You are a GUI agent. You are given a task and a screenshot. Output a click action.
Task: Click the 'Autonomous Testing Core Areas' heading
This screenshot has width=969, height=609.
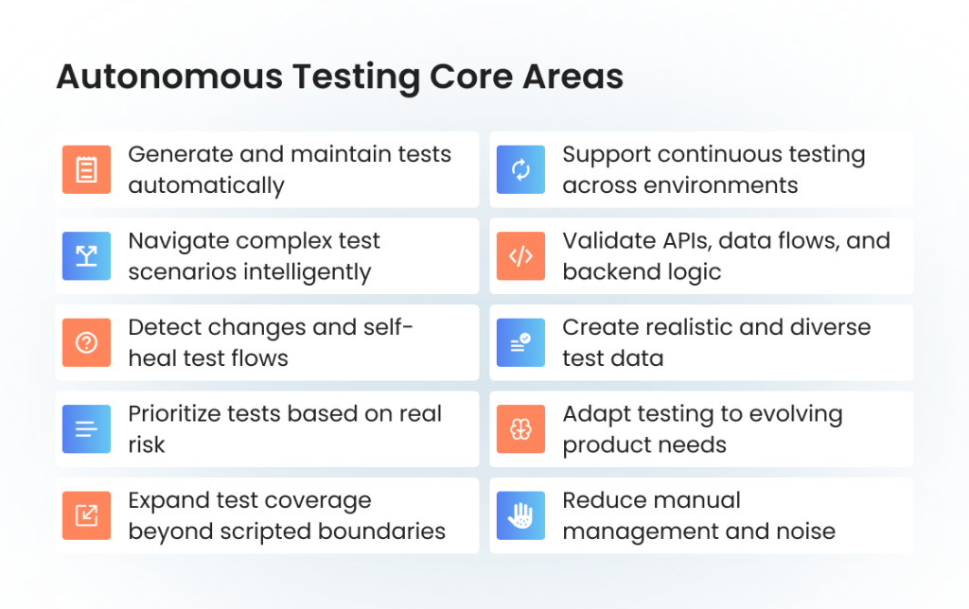(x=340, y=77)
